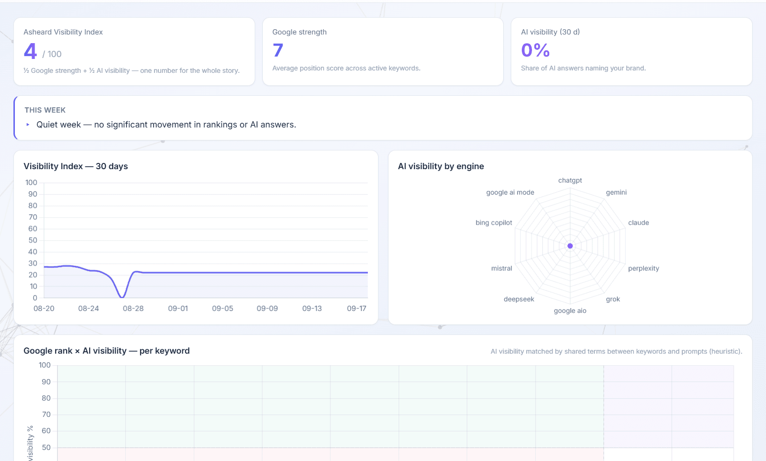Click the 'mistral' radar axis label
Image resolution: width=766 pixels, height=461 pixels.
point(502,268)
